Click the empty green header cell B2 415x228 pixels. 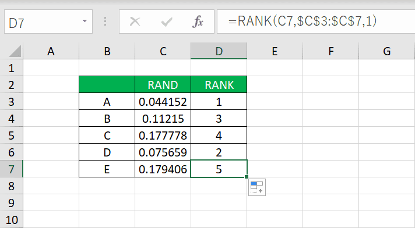107,84
